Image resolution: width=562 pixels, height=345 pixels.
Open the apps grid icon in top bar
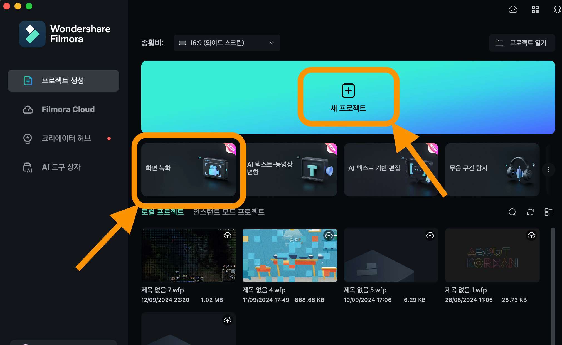(x=535, y=9)
